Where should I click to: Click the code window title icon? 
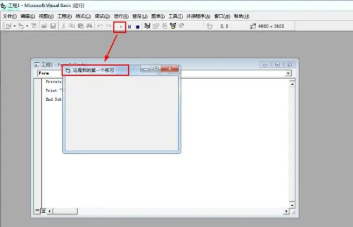click(x=37, y=65)
